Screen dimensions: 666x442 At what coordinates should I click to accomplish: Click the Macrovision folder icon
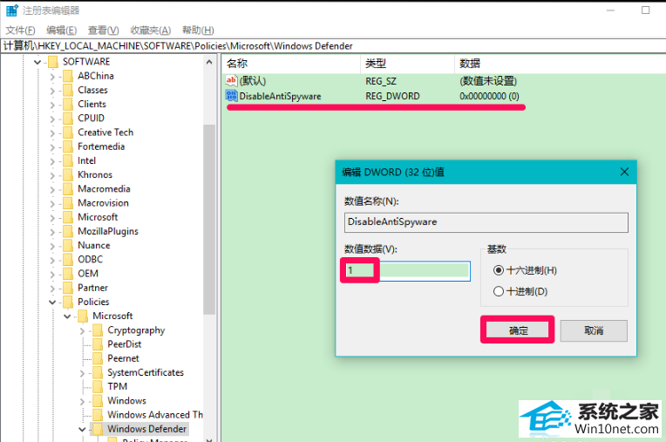click(68, 203)
